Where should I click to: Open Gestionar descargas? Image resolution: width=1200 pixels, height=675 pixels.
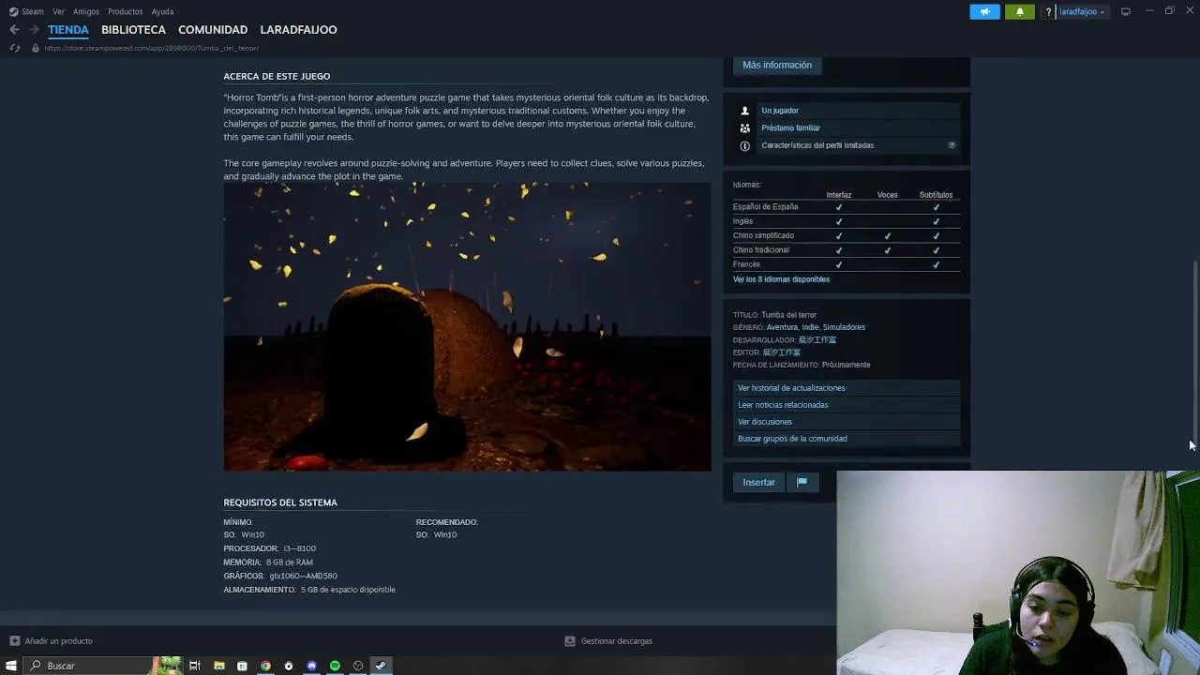coord(616,641)
